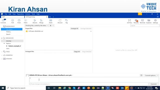Open the Git-flow tool
This screenshot has width=160, height=90.
(129, 21)
